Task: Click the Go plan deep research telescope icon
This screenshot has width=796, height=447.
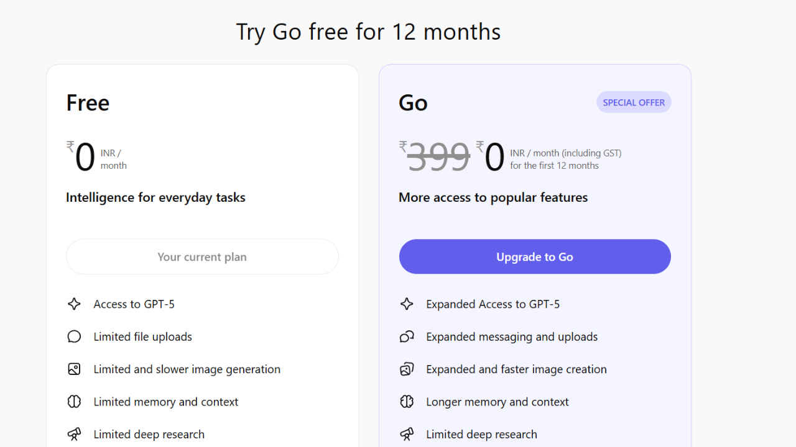Action: click(407, 434)
